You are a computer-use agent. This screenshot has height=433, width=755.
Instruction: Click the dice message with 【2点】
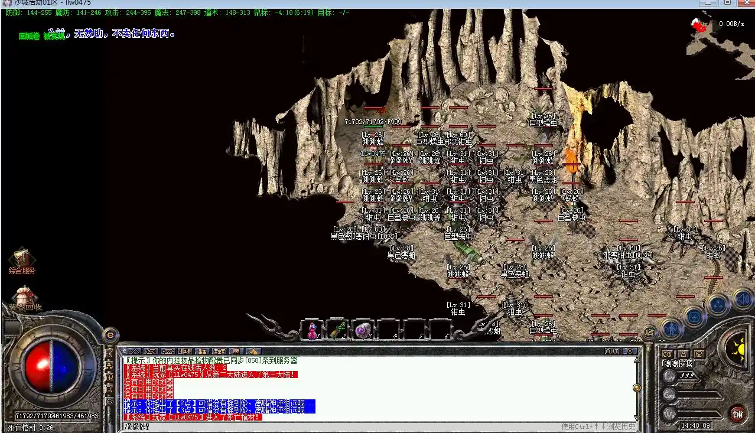pyautogui.click(x=219, y=403)
